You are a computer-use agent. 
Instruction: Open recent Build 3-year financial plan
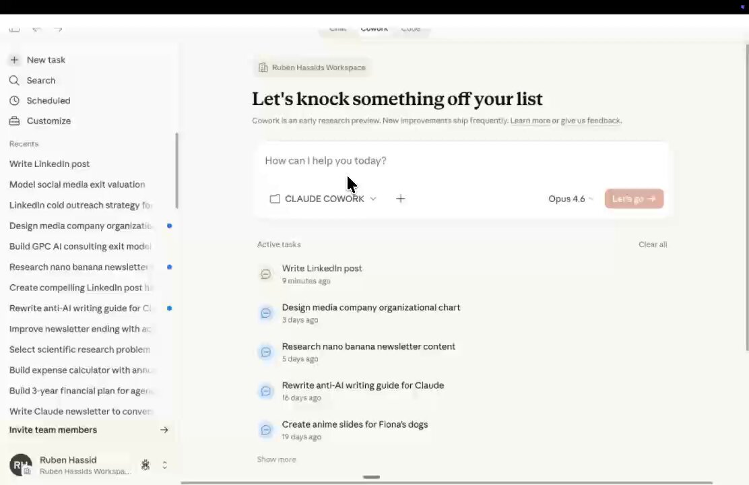tap(80, 391)
